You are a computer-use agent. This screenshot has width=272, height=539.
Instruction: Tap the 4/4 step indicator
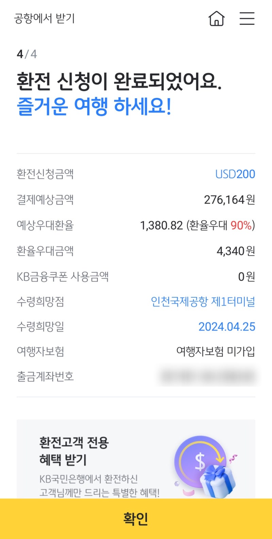click(x=27, y=54)
